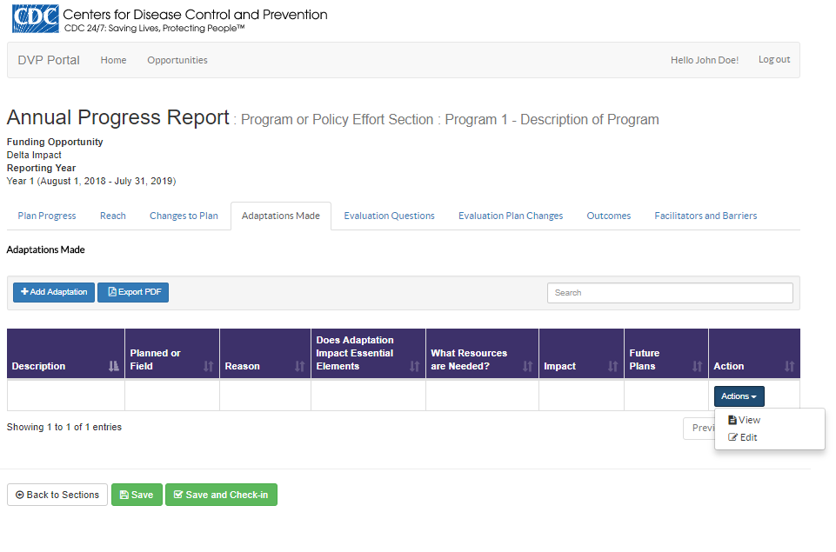Image resolution: width=836 pixels, height=552 pixels.
Task: Click the Save and Check-in button
Action: coord(221,495)
